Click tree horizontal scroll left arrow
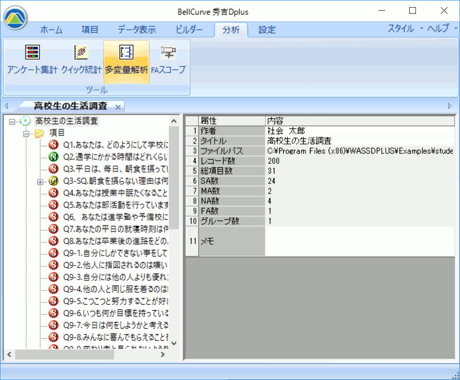 [9, 355]
